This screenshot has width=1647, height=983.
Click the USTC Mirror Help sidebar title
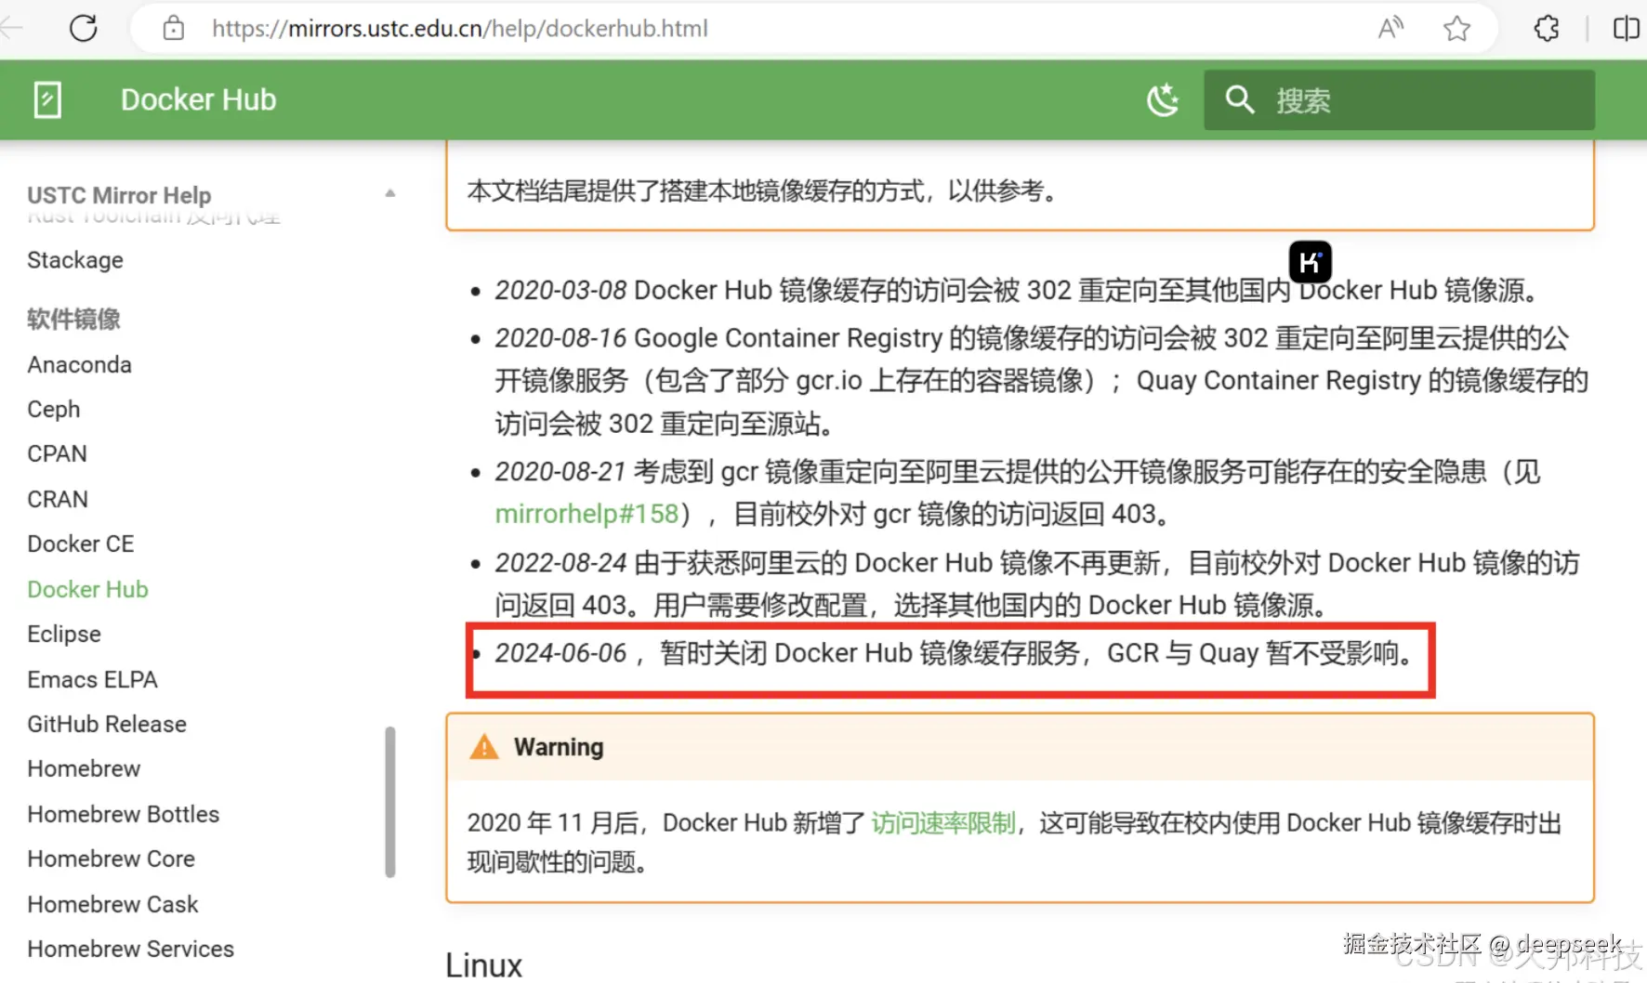pyautogui.click(x=119, y=195)
